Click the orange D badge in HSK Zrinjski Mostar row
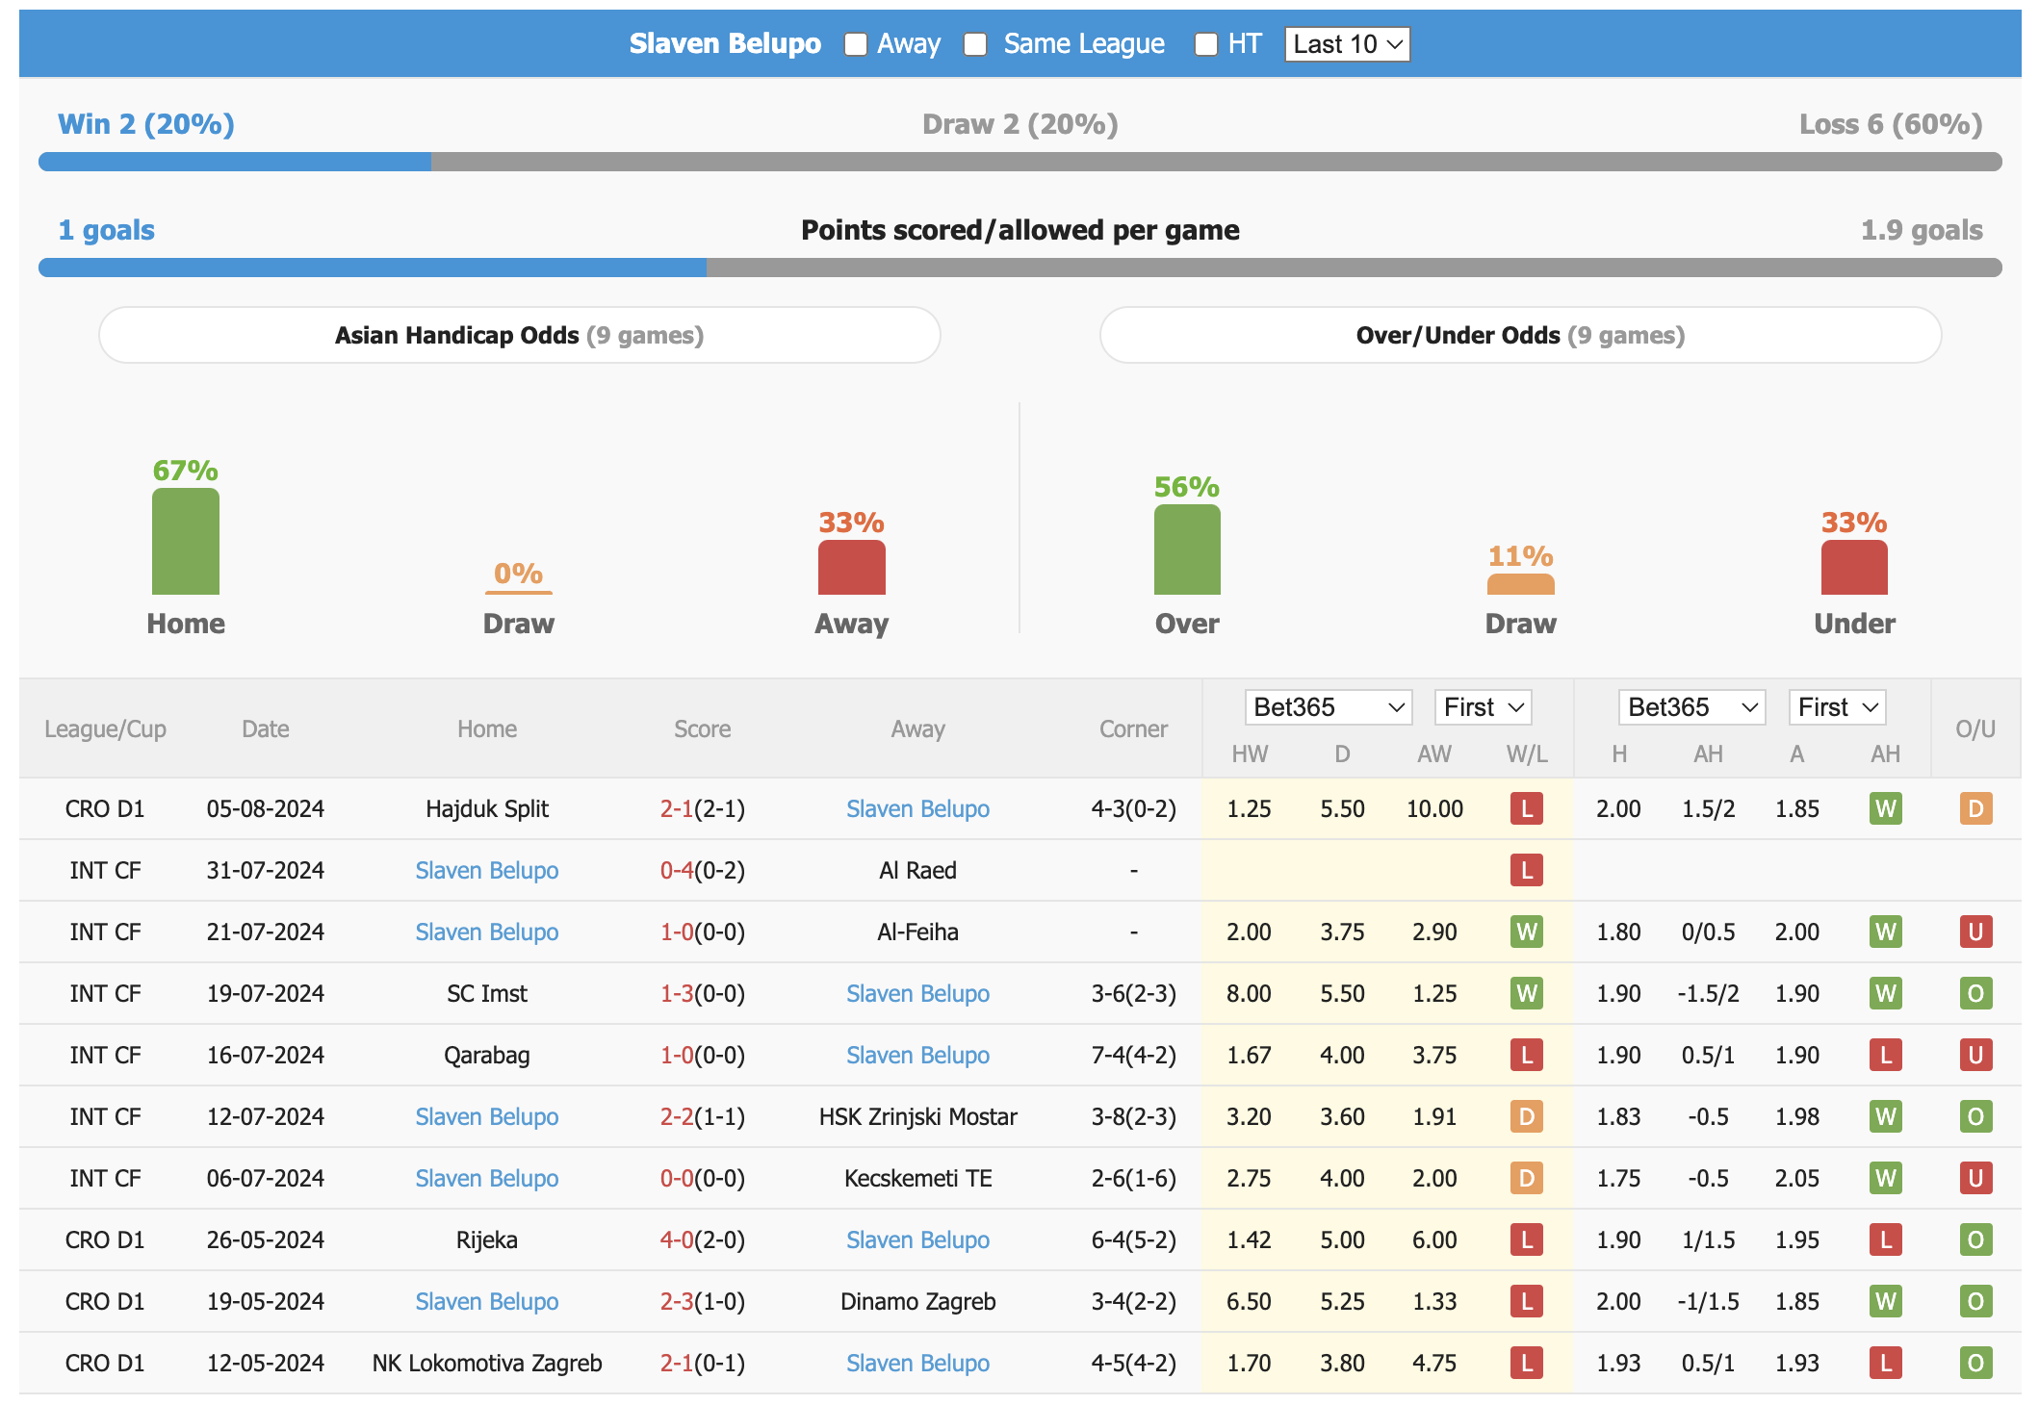This screenshot has height=1405, width=2039. tap(1527, 1116)
